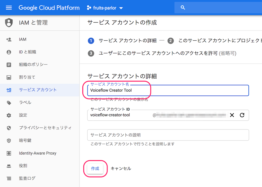The height and width of the screenshot is (187, 262).
Task: Click the サービス アカウント key icon
Action: 9,90
